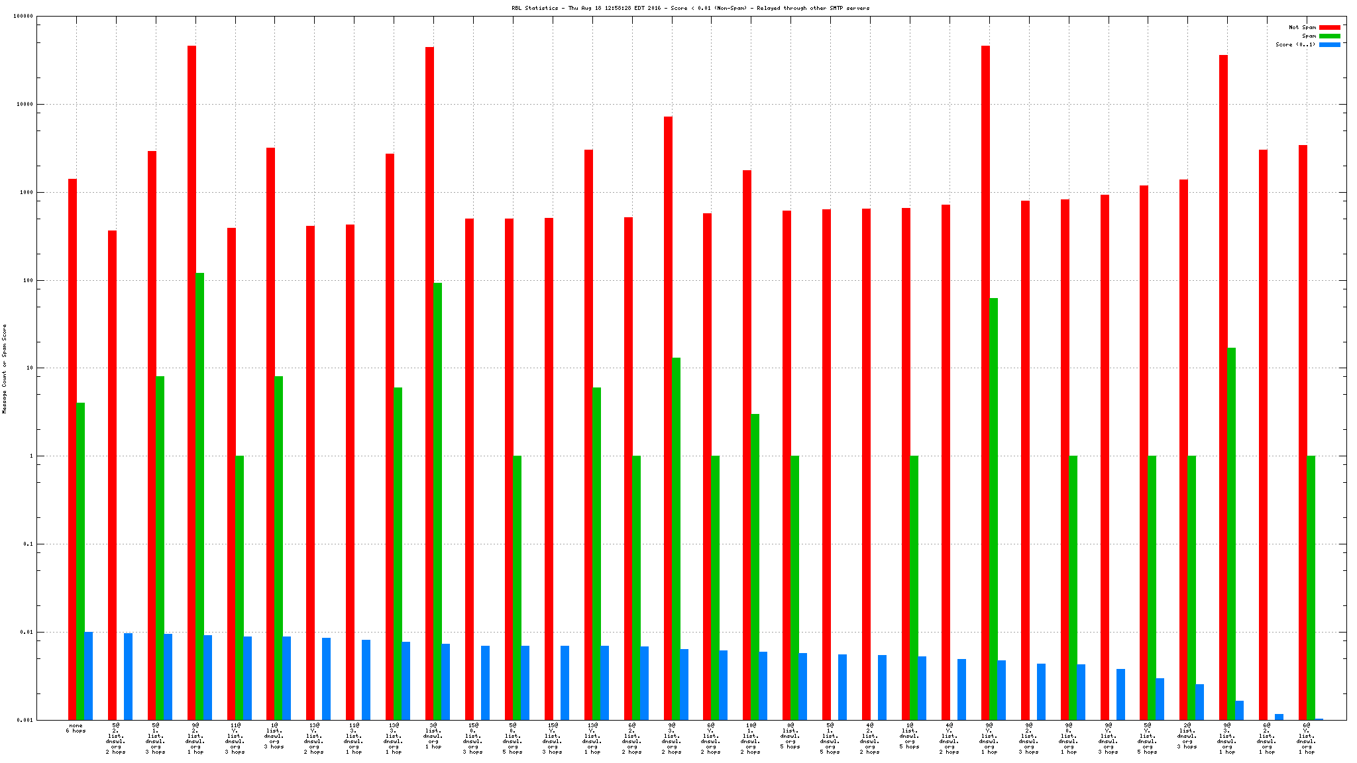Click the y-axis tick label '1'

click(x=30, y=456)
